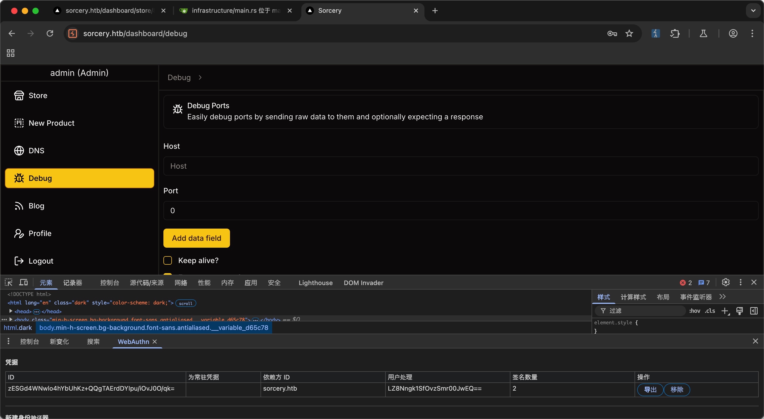764x419 pixels.
Task: Expand the head element node
Action: [x=11, y=311]
